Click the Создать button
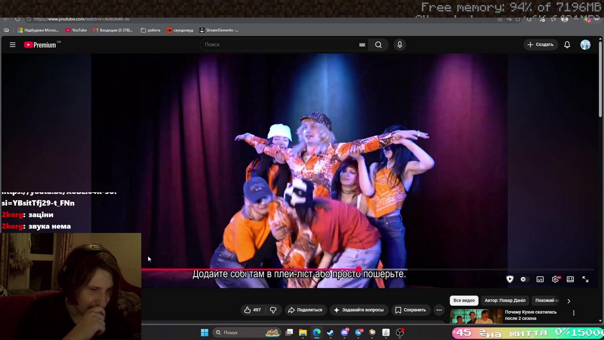This screenshot has height=340, width=604. (x=540, y=44)
